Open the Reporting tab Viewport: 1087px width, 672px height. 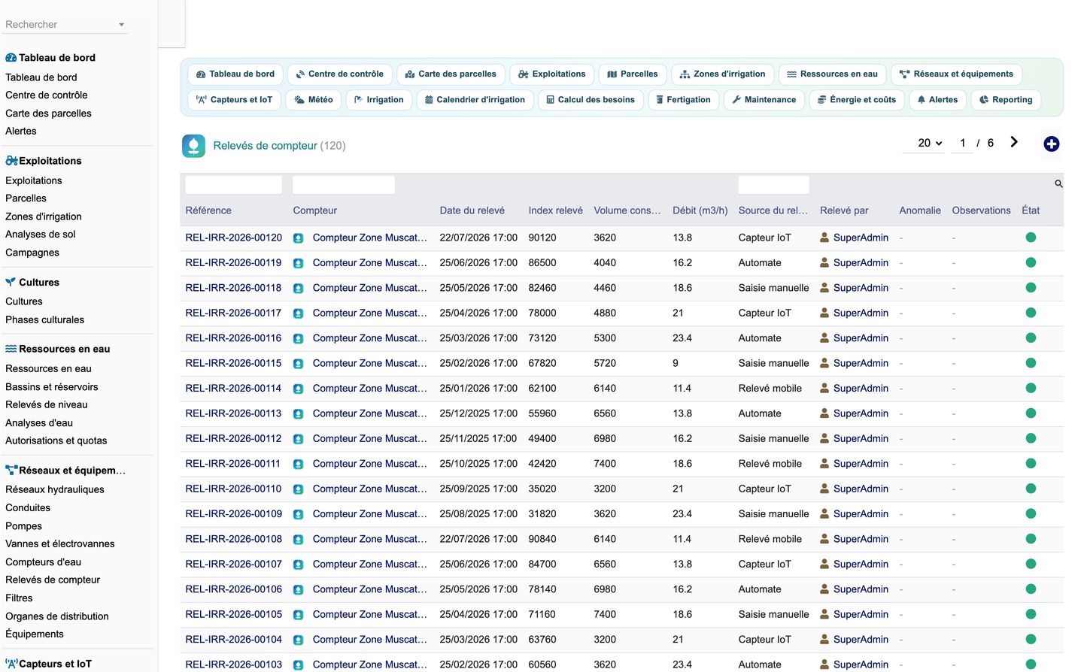coord(1006,100)
